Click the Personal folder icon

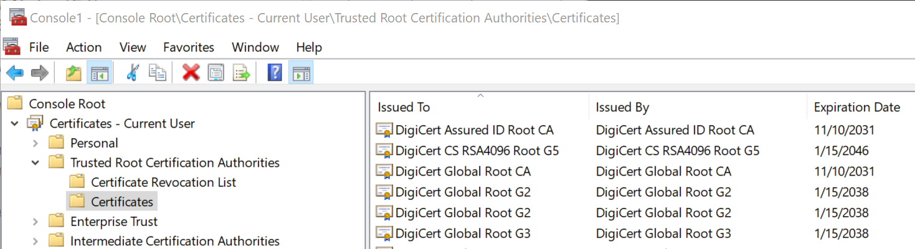click(x=56, y=143)
